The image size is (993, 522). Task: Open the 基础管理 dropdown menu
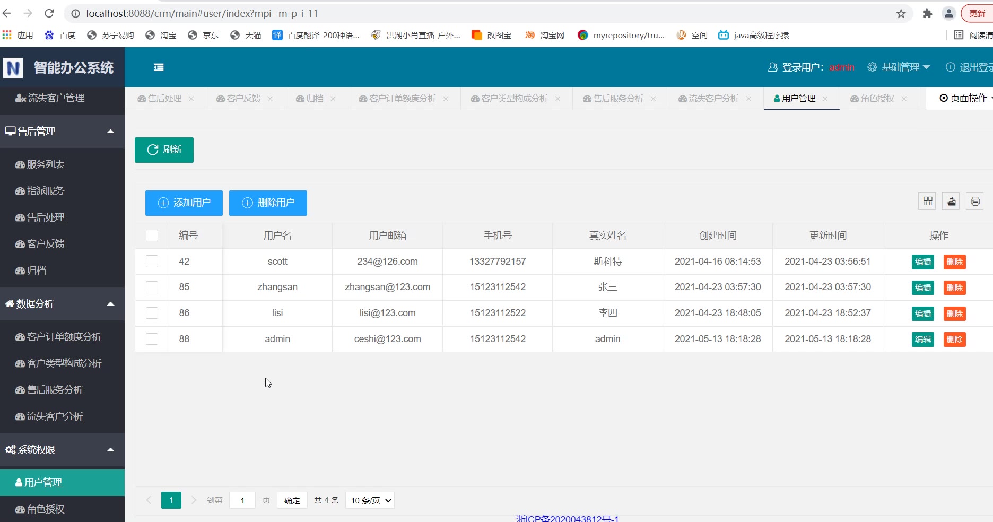[900, 67]
